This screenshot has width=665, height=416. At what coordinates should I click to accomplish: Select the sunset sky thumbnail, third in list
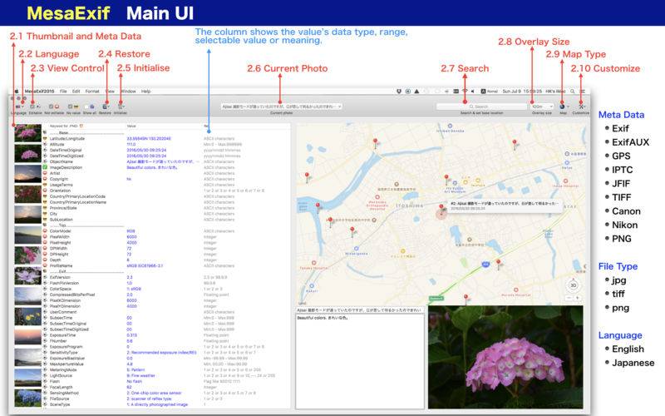(x=28, y=174)
